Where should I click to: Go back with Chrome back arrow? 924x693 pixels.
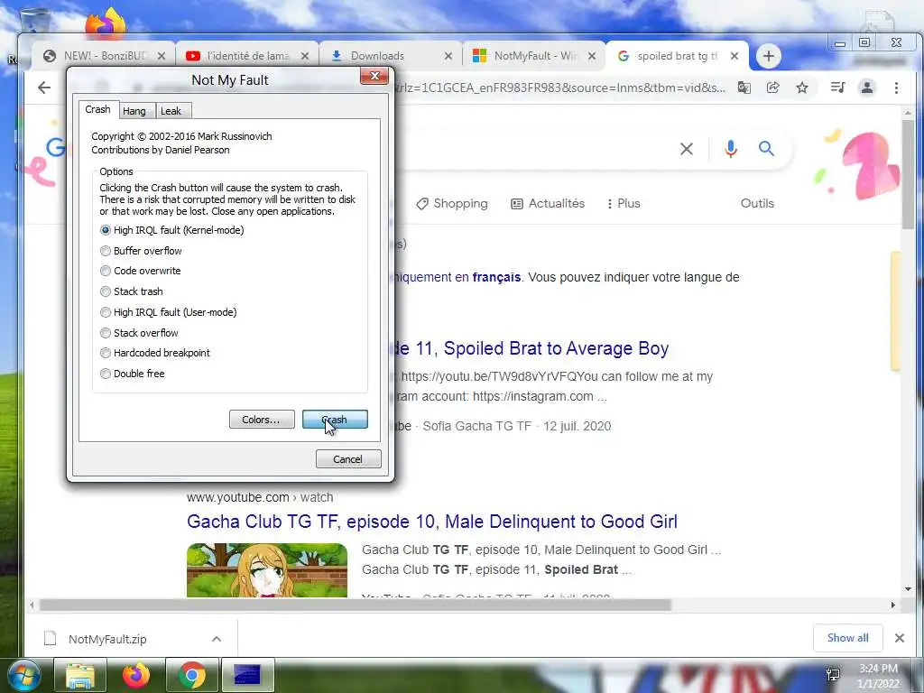(44, 88)
